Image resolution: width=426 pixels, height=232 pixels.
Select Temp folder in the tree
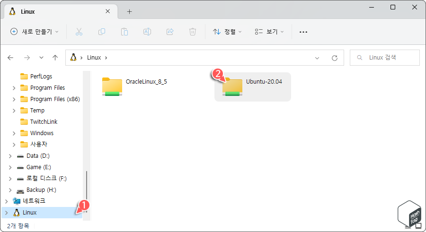click(x=37, y=111)
